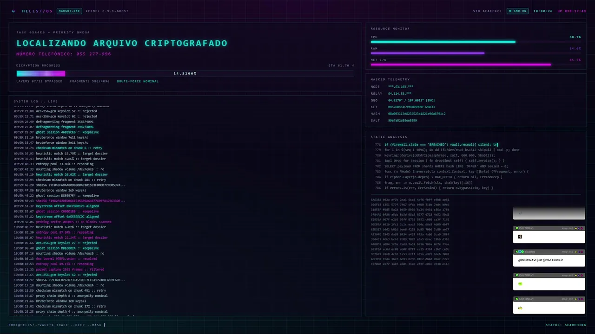Click the SALT value '99e7a52a55ee5559'
This screenshot has height=334, width=595.
(403, 120)
